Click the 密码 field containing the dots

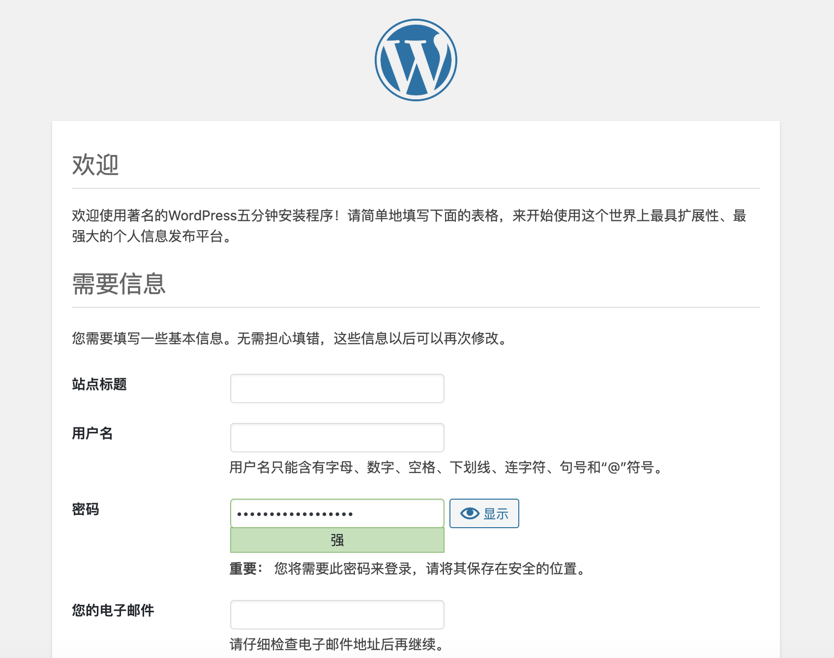coord(337,513)
